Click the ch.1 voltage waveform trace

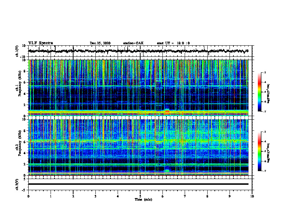click(x=138, y=51)
